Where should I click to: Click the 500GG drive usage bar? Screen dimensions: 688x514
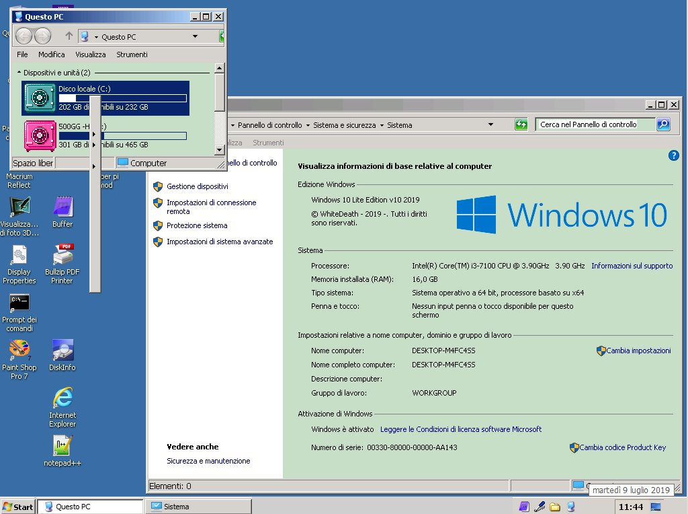click(123, 136)
